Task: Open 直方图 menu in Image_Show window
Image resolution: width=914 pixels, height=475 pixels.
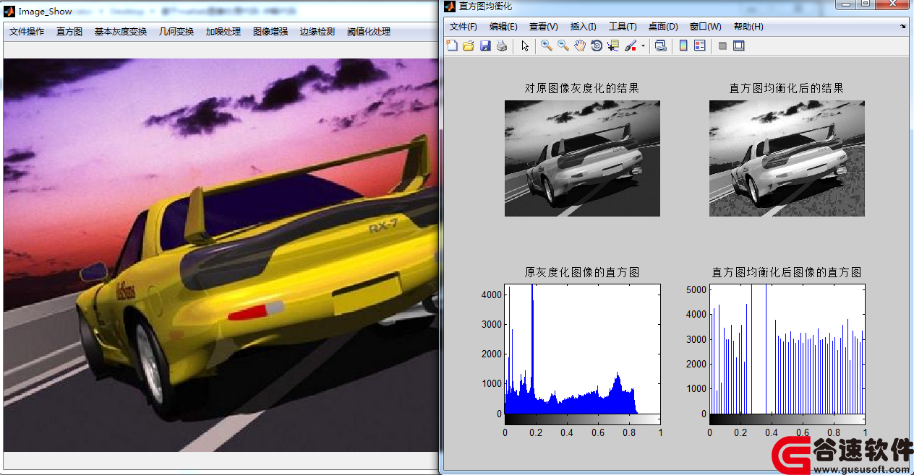Action: coord(69,32)
